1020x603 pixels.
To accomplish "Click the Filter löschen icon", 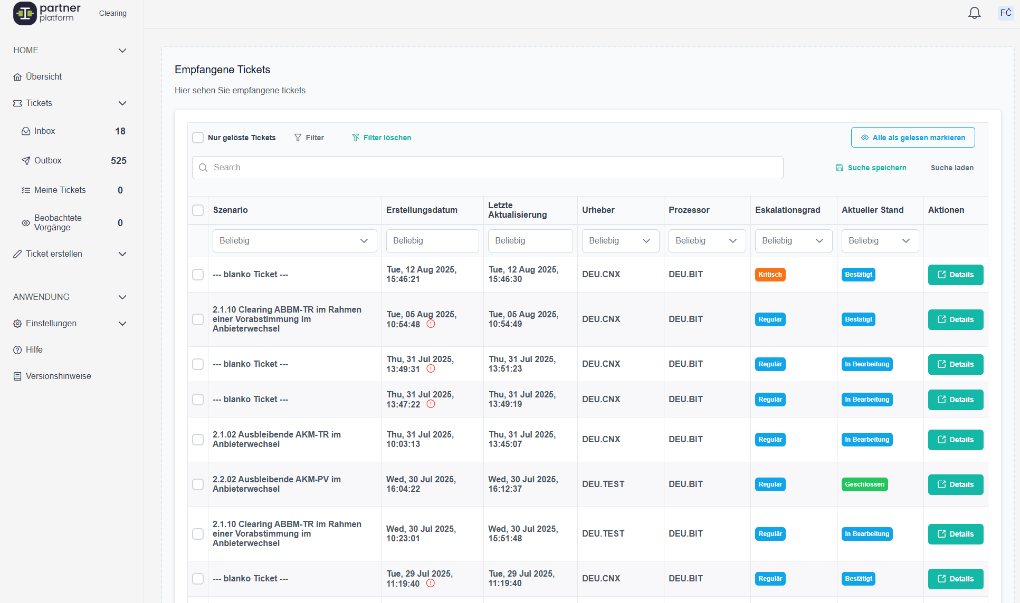I will [356, 138].
